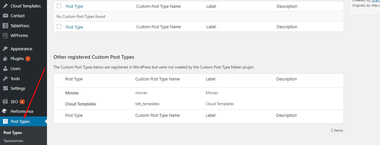Click the TablePress table icon
This screenshot has height=145, width=380.
click(5, 26)
